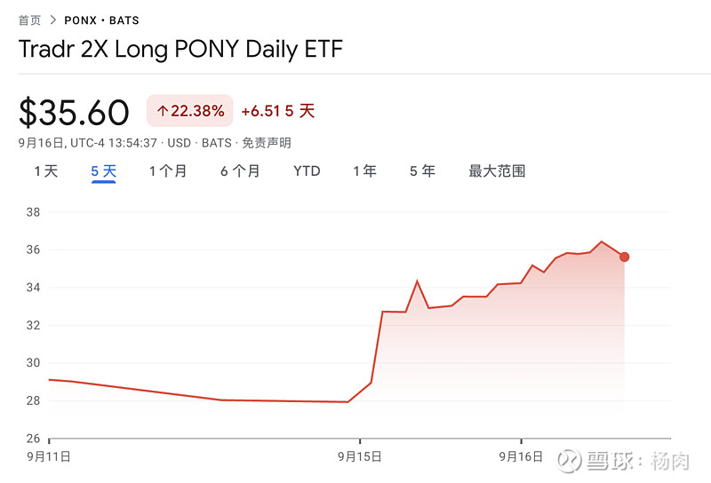
Task: Go to 首页 in the breadcrumb
Action: coord(30,20)
